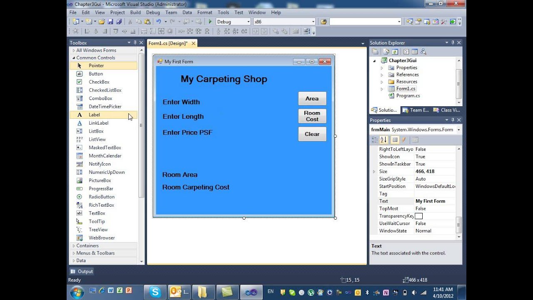Viewport: 533px width, 300px height.
Task: Click the Align Tops layout toolbar icon
Action: click(116, 31)
